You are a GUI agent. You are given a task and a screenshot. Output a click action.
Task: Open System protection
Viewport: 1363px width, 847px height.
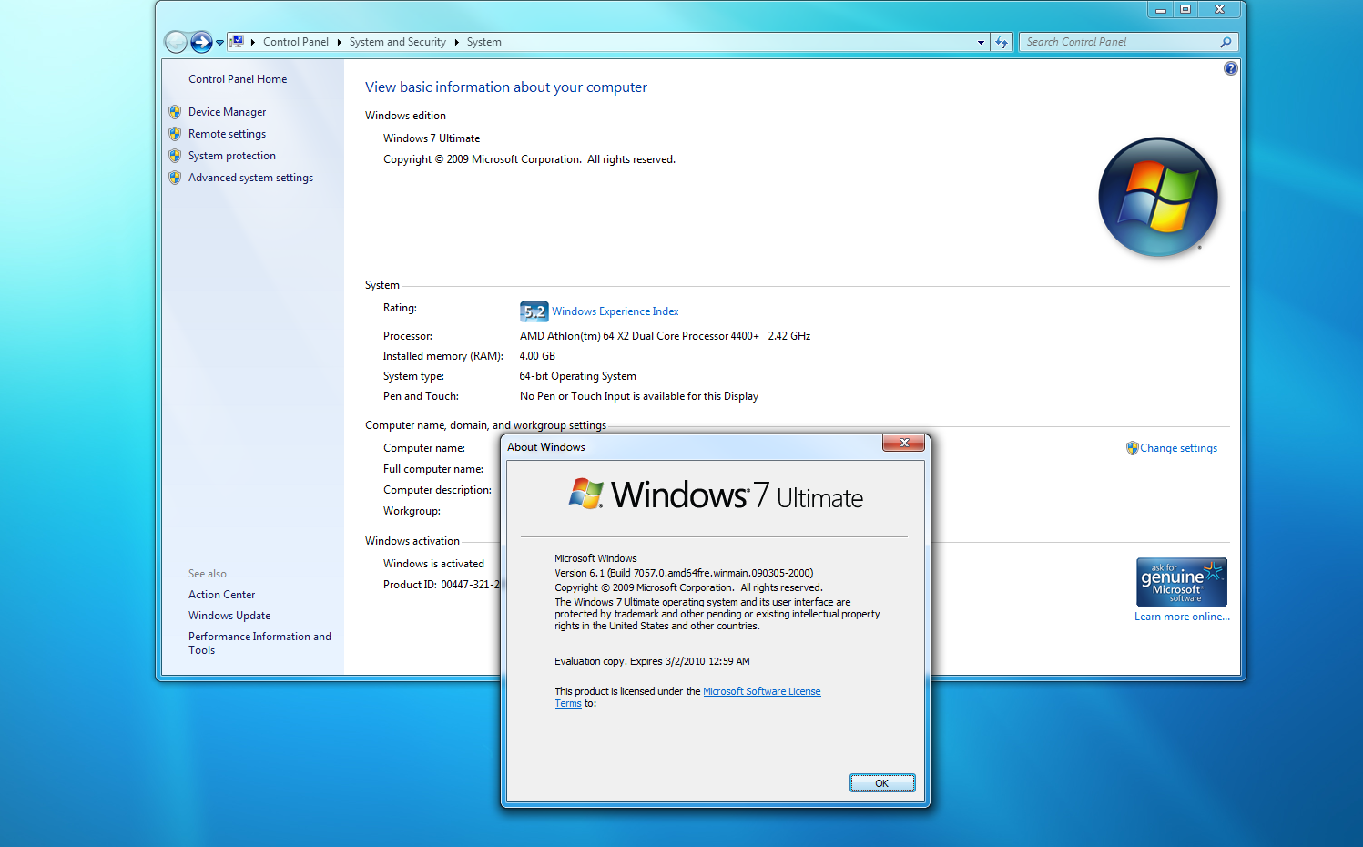[x=232, y=156]
